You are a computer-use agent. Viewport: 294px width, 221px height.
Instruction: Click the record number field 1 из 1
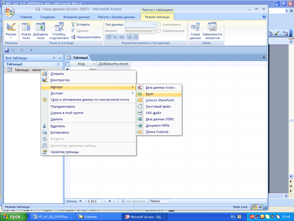[94, 201]
